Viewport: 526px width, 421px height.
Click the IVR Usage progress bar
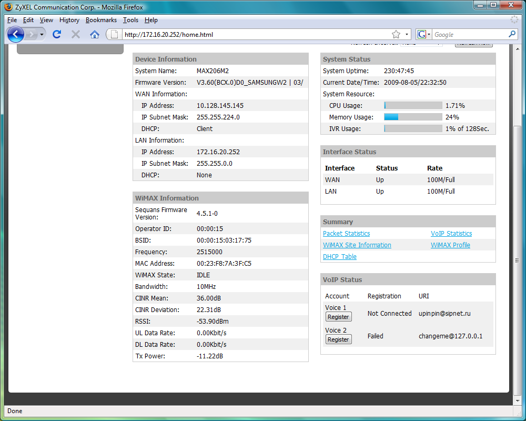click(413, 128)
